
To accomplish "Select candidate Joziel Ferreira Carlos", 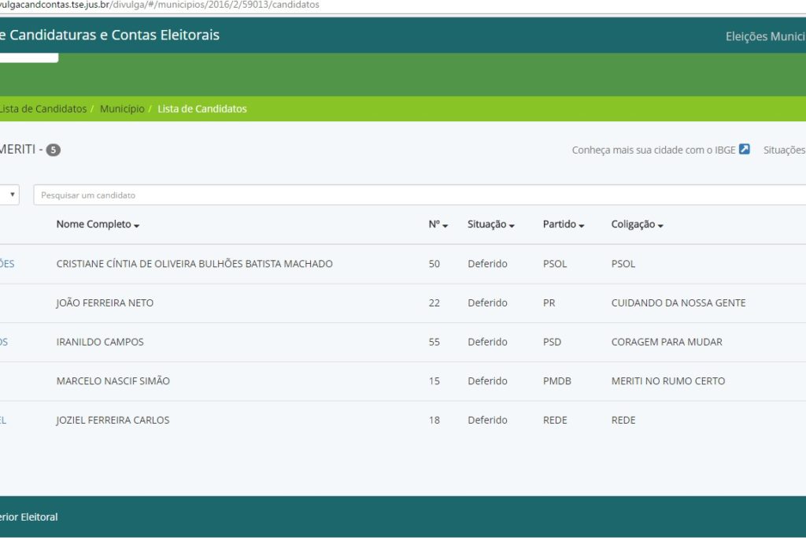I will pos(113,420).
